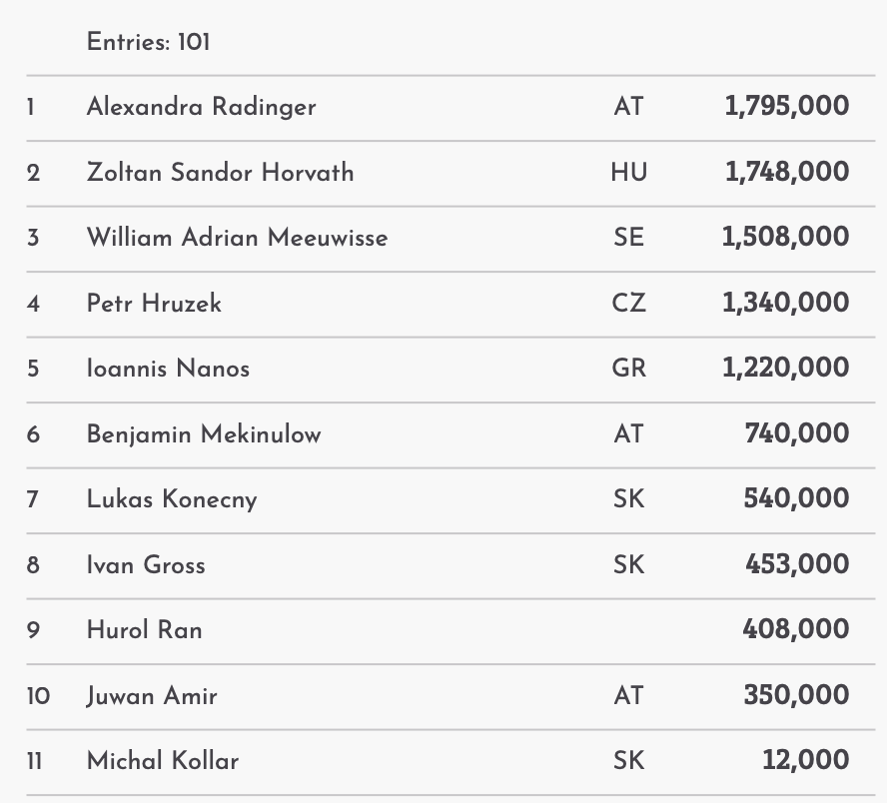Click the 'Entries: 101' text
The image size is (887, 803).
pyautogui.click(x=148, y=42)
